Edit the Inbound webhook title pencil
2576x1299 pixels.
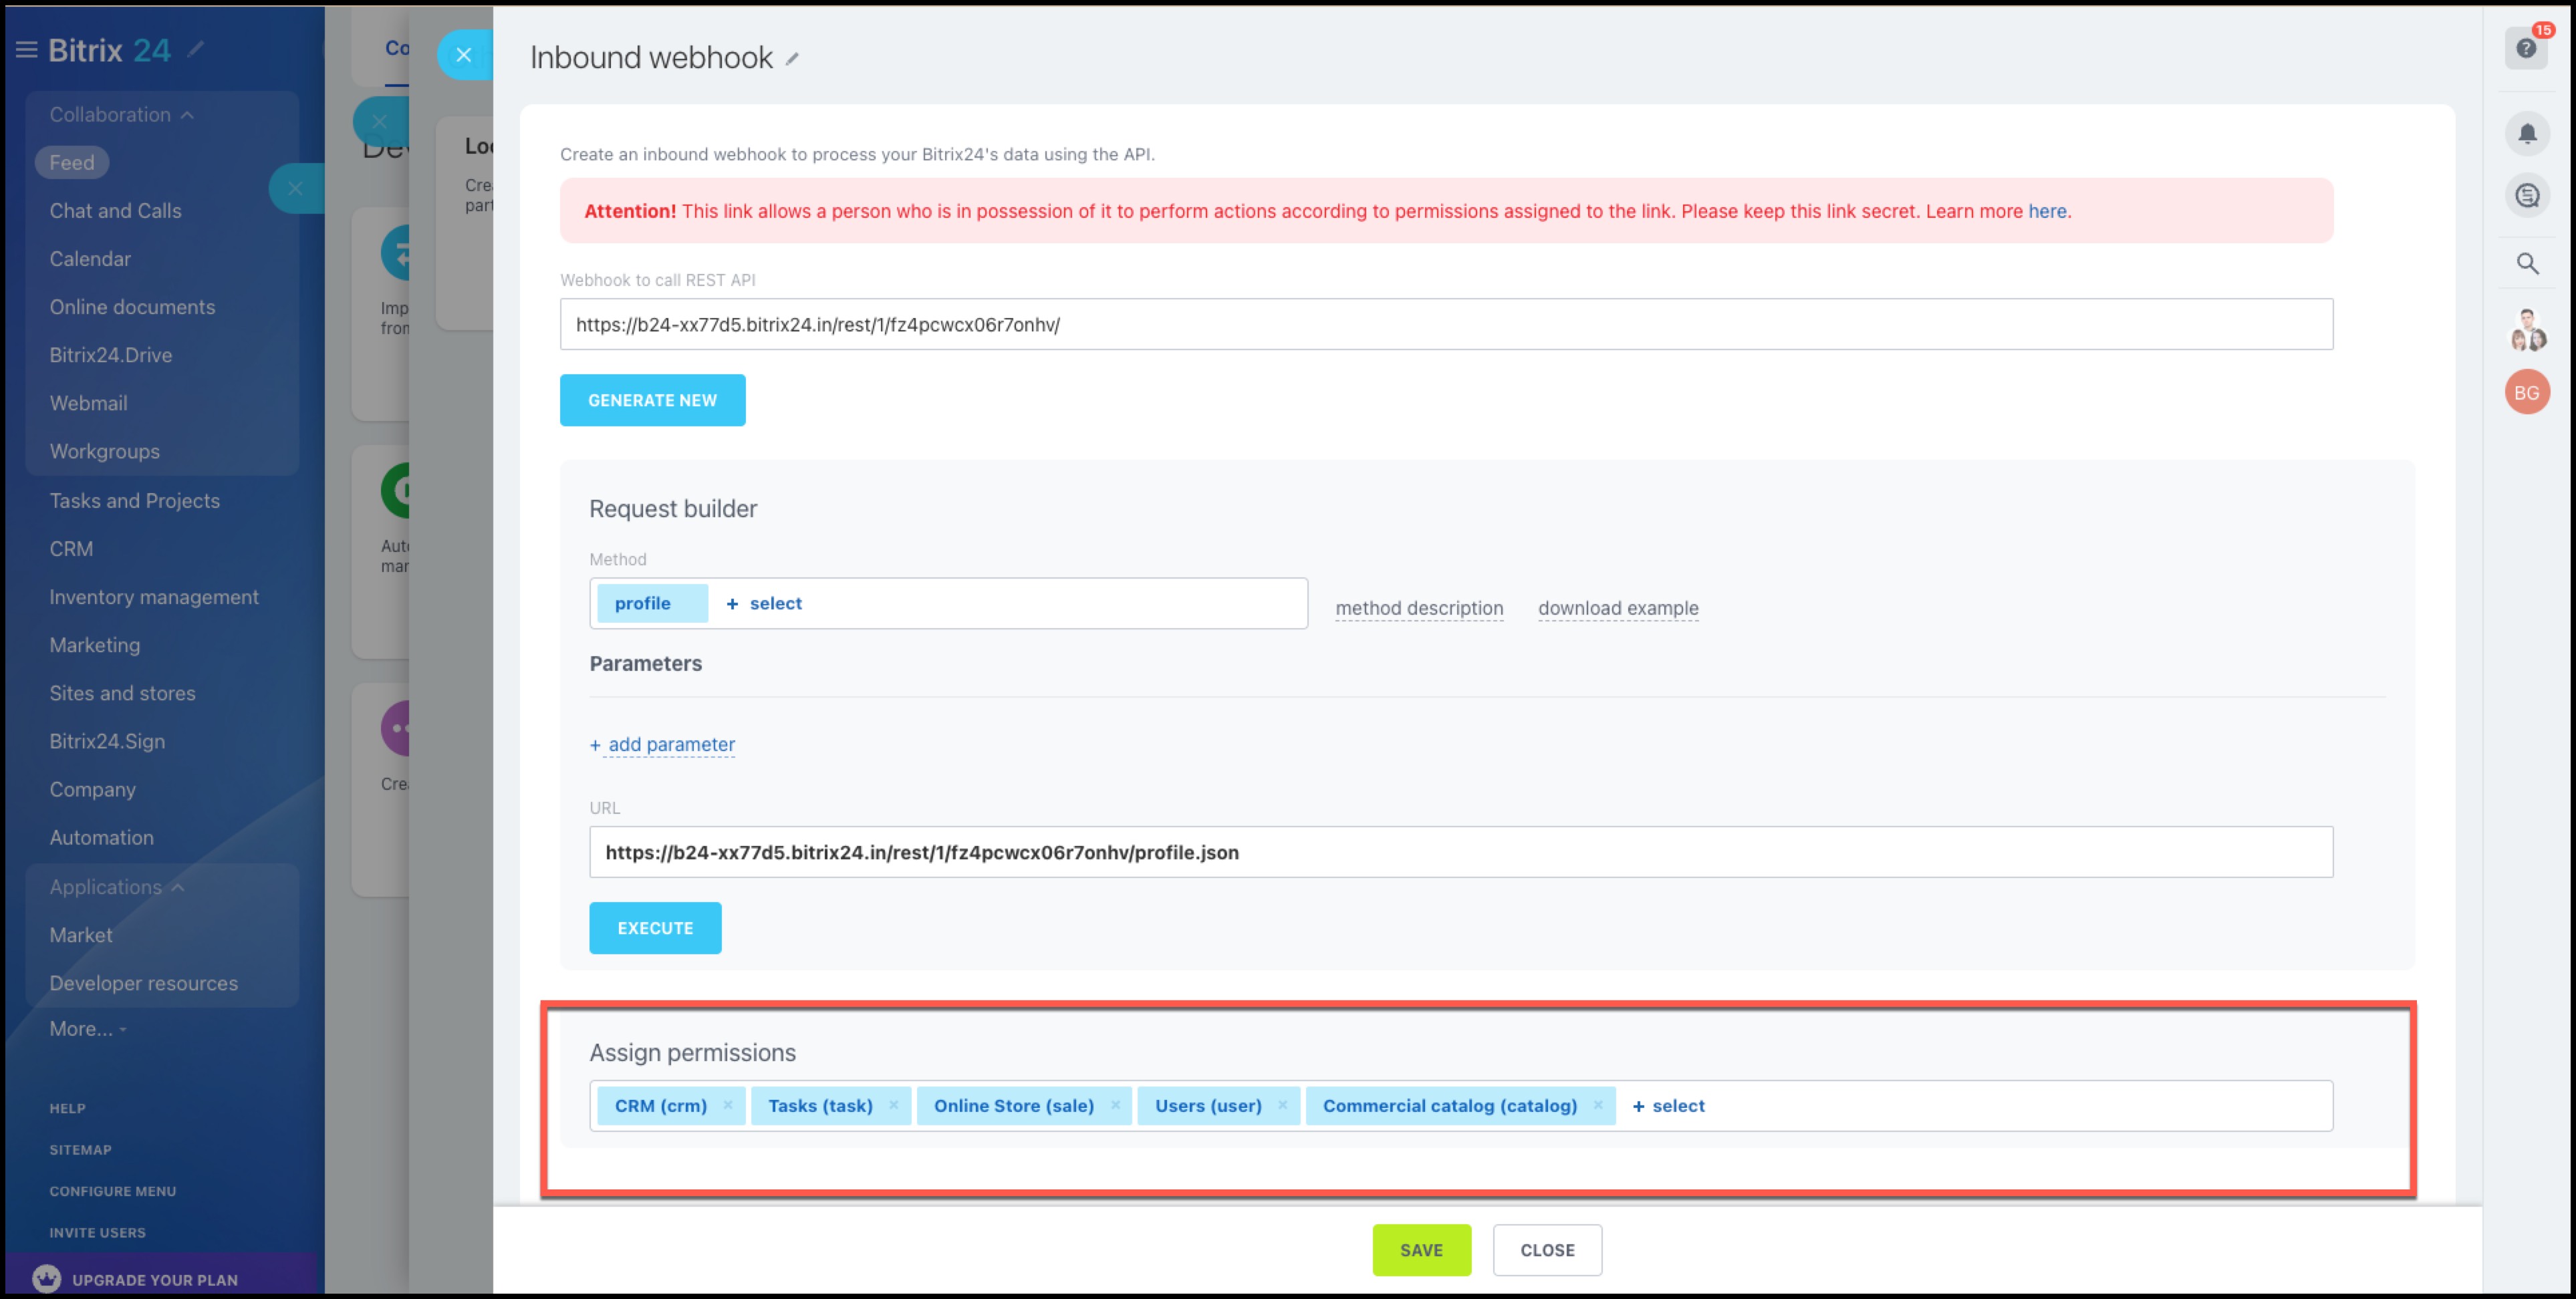792,59
